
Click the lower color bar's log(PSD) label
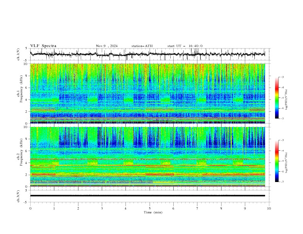287,162
